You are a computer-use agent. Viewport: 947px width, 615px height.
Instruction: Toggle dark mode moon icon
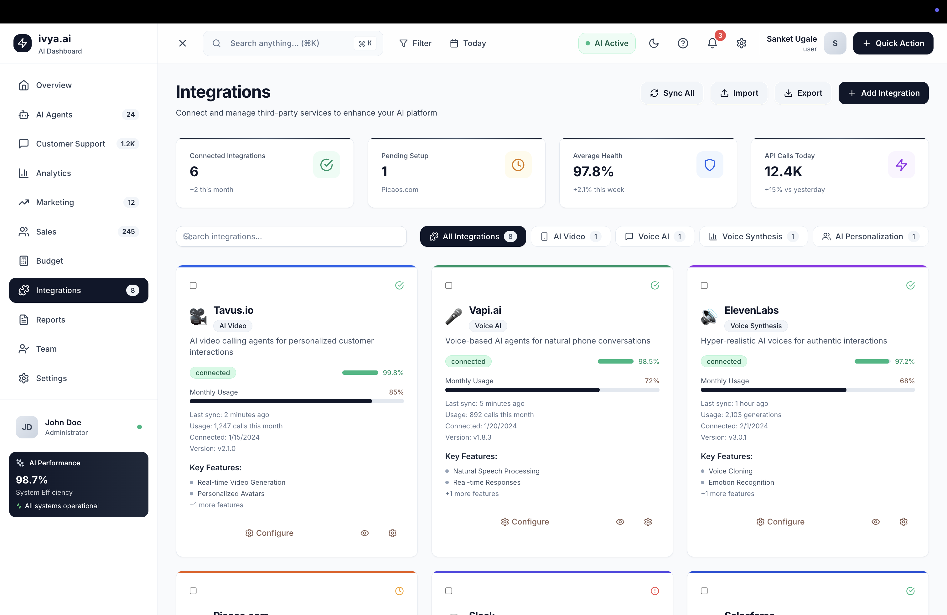click(x=653, y=43)
